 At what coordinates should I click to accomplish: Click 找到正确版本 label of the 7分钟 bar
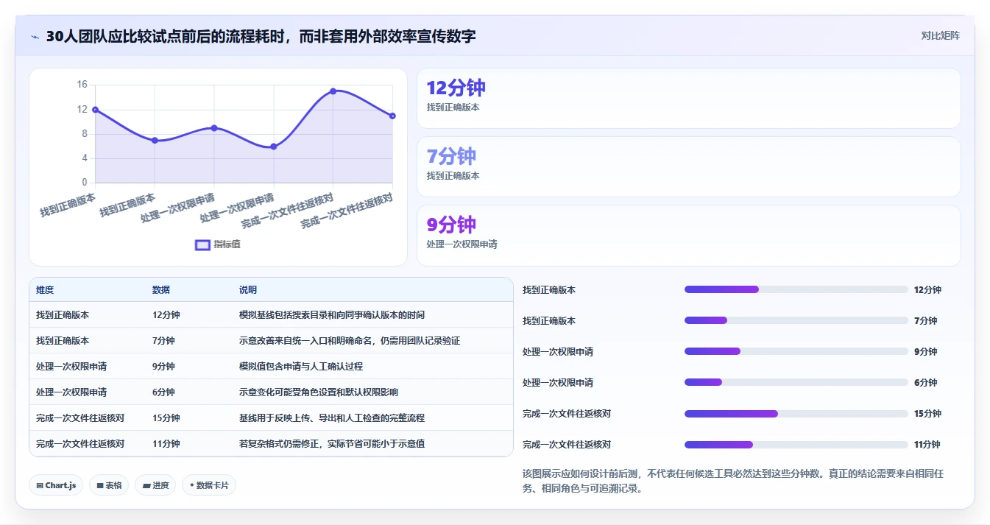click(549, 321)
